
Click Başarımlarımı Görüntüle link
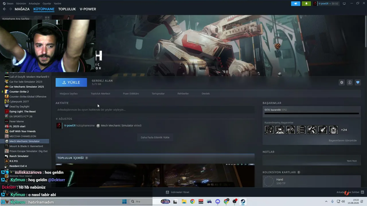[343, 140]
